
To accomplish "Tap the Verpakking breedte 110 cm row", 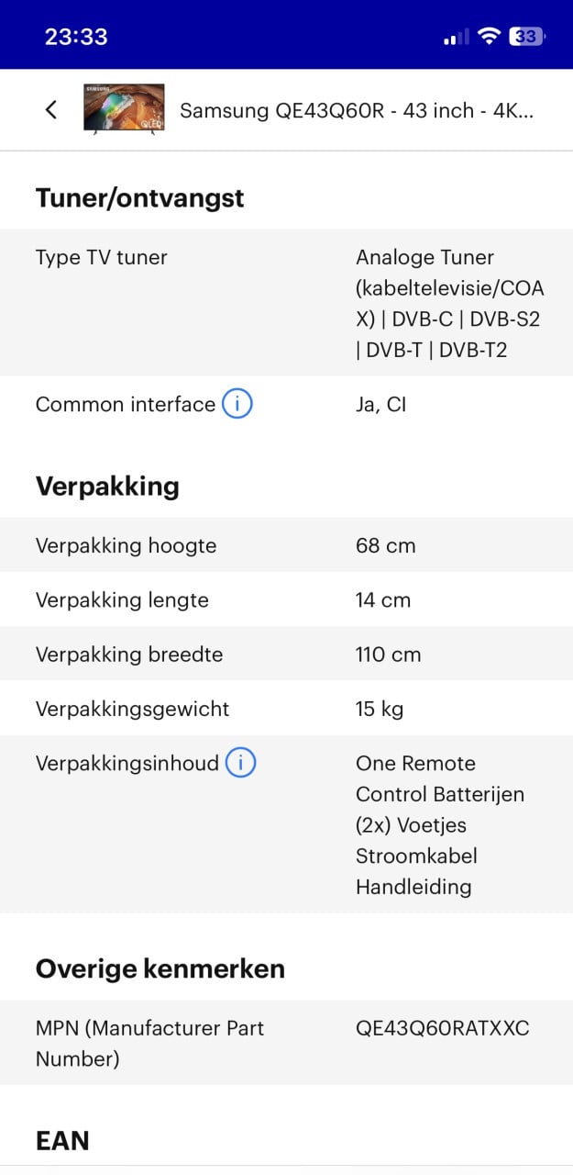I will click(286, 654).
